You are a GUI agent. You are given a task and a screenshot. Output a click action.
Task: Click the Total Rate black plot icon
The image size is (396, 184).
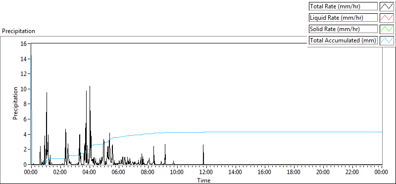point(387,6)
